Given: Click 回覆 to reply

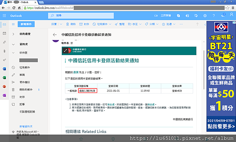Looking at the screenshot, I should [x=54, y=24].
